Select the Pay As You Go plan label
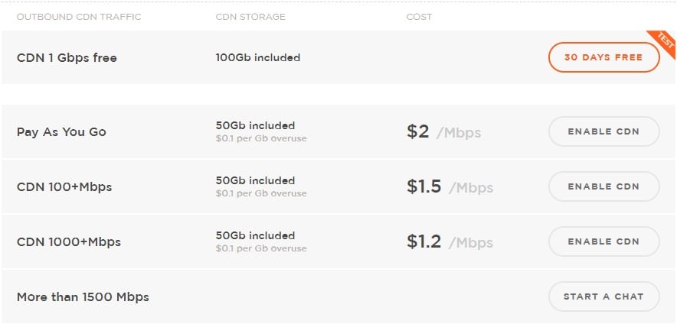Image resolution: width=677 pixels, height=324 pixels. [61, 132]
